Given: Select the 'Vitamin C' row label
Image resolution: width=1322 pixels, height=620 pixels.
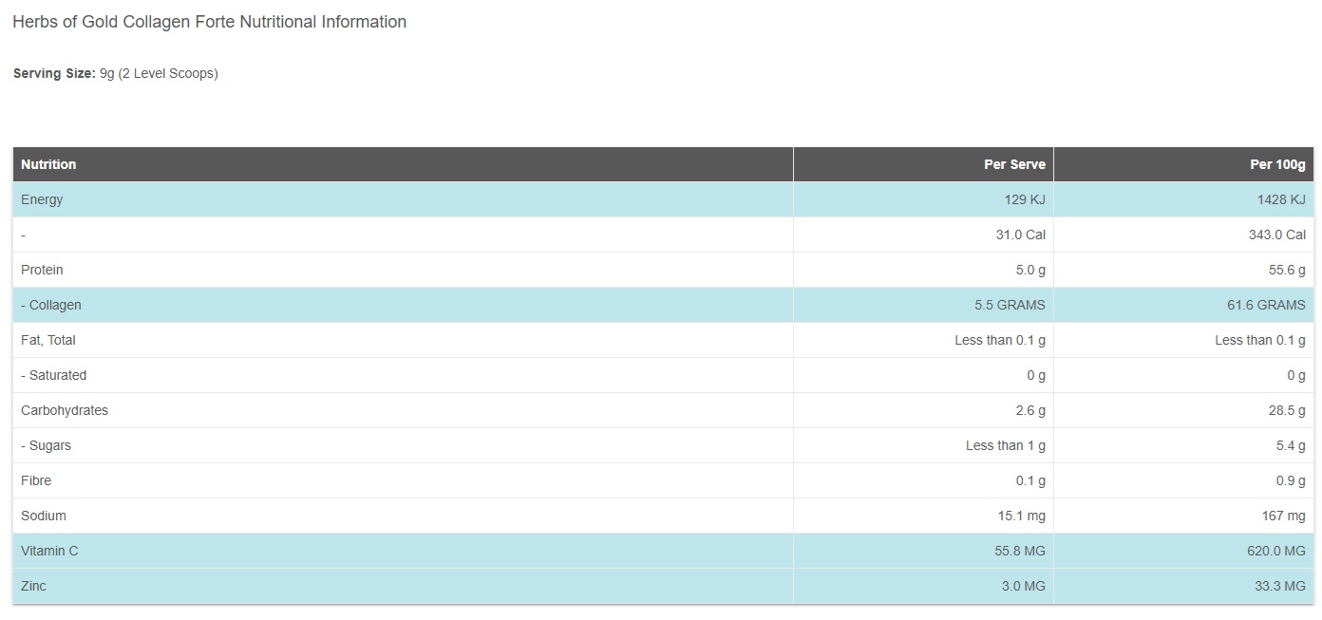Looking at the screenshot, I should tap(49, 551).
